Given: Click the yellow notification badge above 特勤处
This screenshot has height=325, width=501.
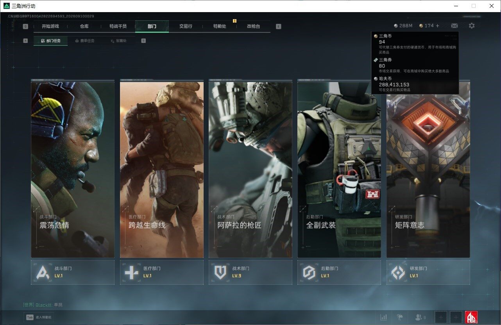Looking at the screenshot, I should [x=234, y=21].
